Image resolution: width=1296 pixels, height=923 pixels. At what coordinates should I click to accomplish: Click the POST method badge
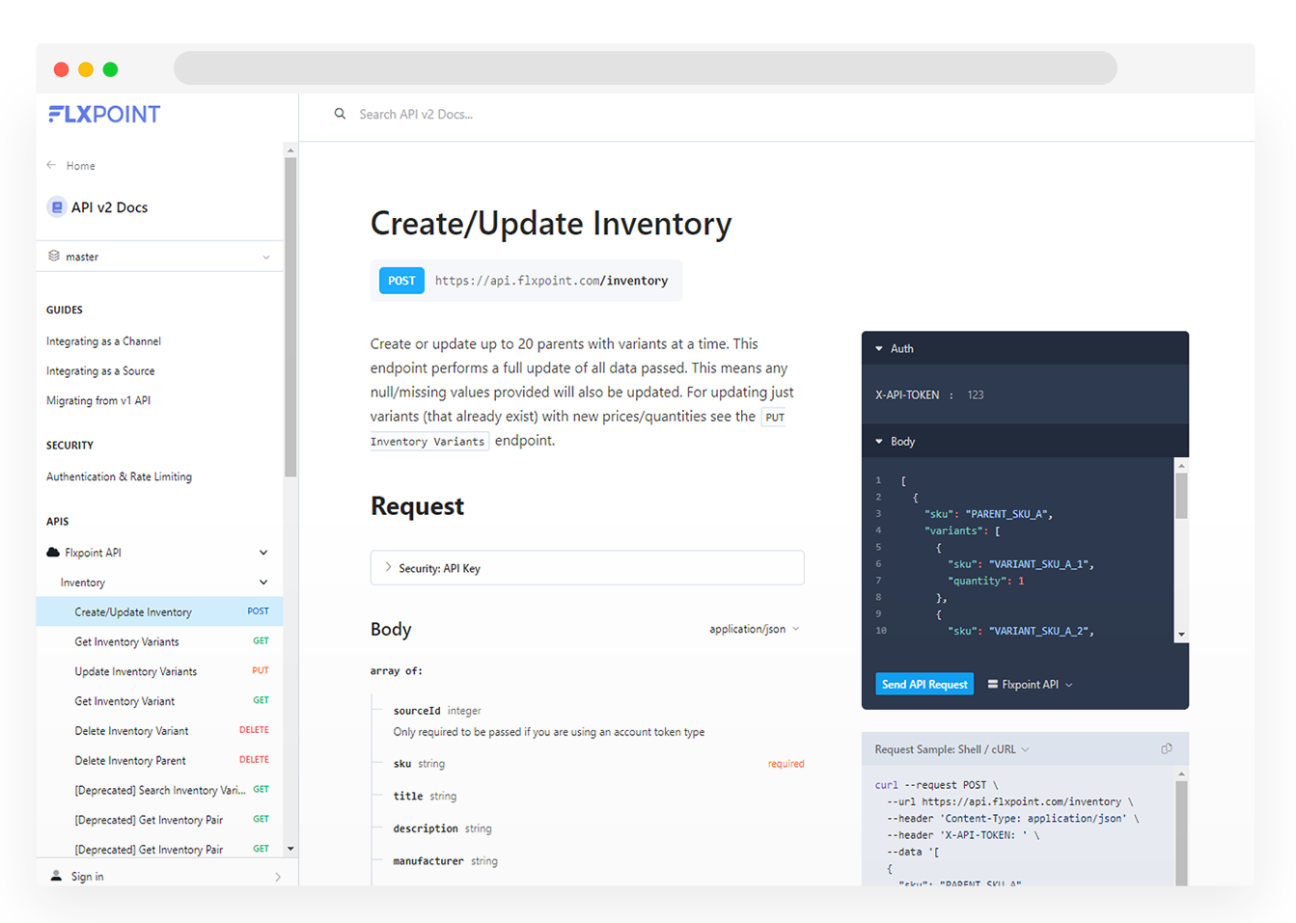(401, 281)
